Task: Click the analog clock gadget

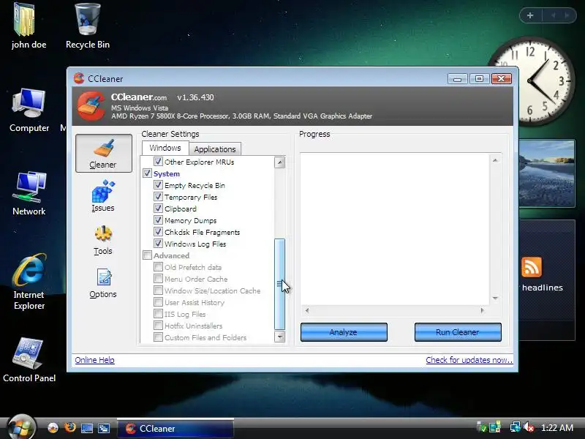Action: click(x=532, y=80)
